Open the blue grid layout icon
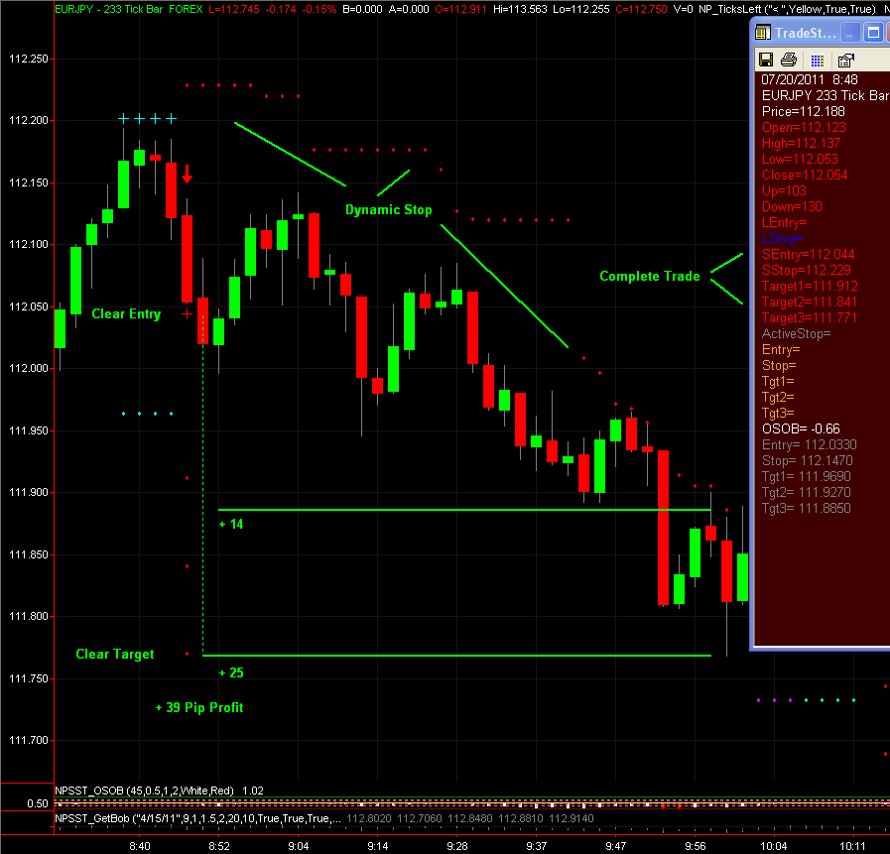890x854 pixels. tap(818, 61)
